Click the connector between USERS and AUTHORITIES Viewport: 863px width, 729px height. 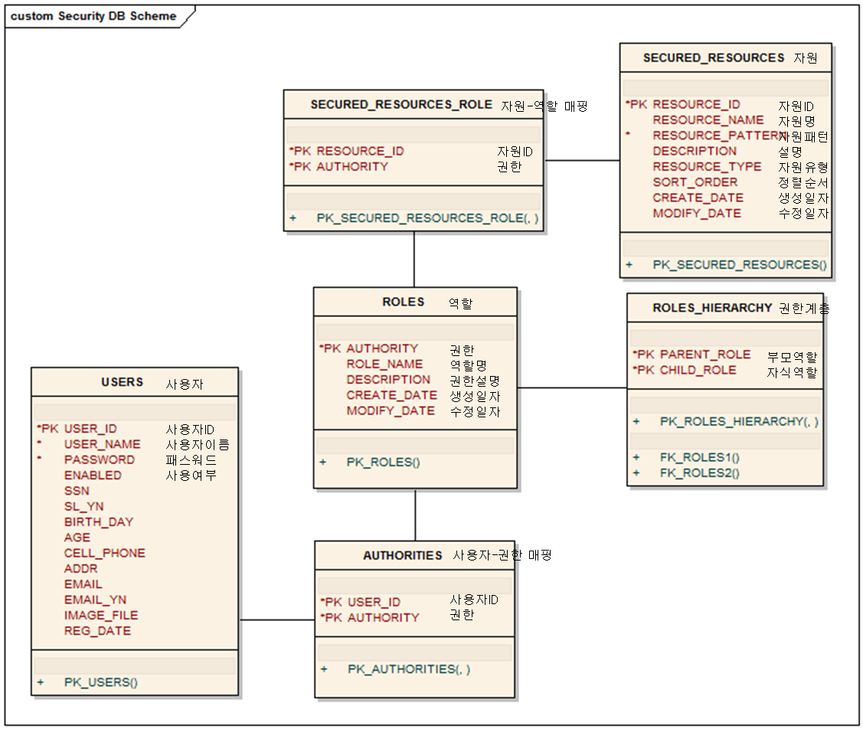(x=276, y=619)
